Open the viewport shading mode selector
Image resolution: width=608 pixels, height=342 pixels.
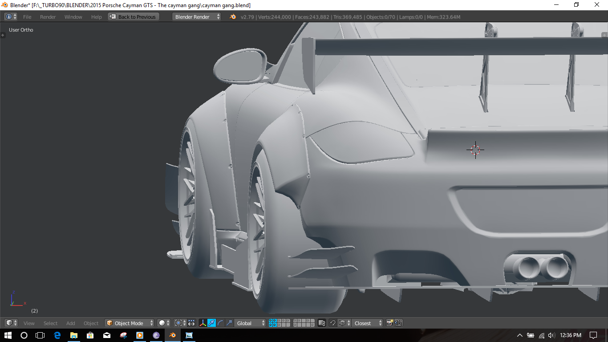point(164,323)
